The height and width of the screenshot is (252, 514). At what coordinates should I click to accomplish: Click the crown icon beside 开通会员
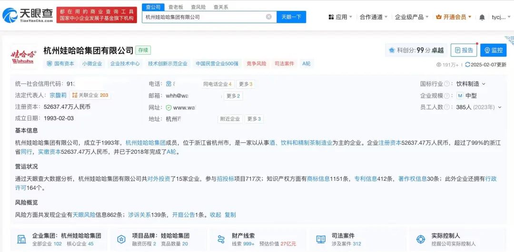point(439,17)
